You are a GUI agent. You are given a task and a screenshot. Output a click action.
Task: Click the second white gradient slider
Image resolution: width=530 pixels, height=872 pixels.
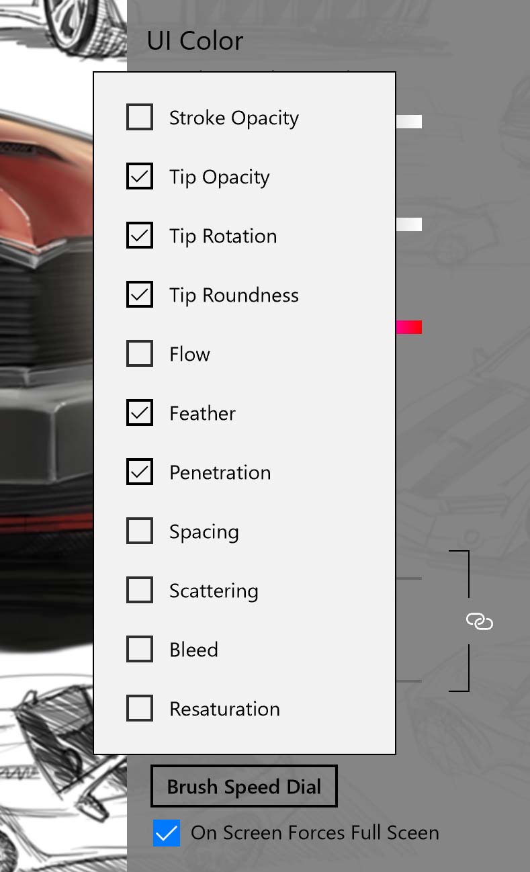[x=409, y=224]
